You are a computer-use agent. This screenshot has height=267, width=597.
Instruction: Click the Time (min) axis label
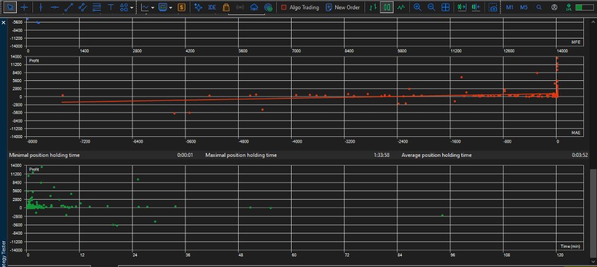pyautogui.click(x=570, y=246)
